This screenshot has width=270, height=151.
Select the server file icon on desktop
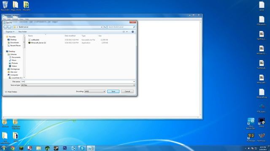(262, 6)
